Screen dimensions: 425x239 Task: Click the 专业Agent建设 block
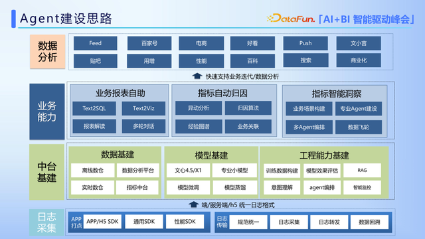(359, 109)
